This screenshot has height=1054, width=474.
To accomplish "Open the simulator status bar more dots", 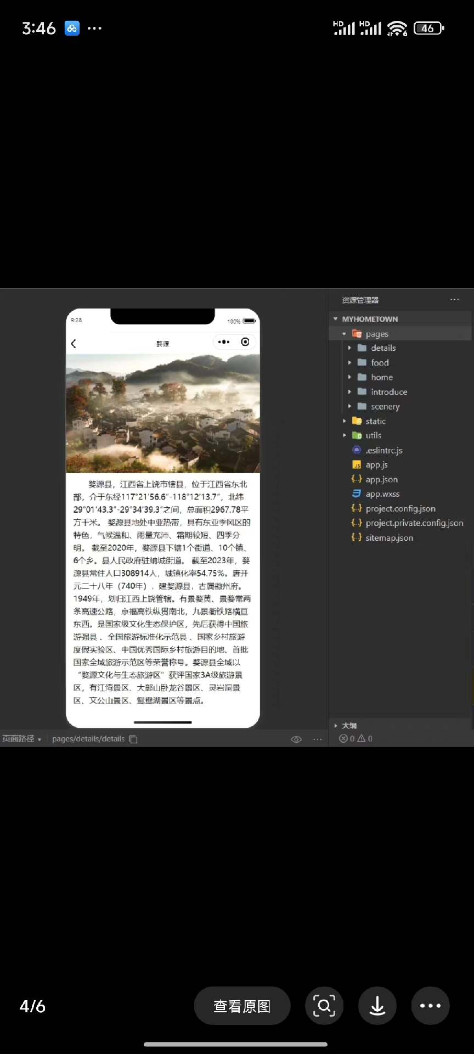I will (x=318, y=739).
